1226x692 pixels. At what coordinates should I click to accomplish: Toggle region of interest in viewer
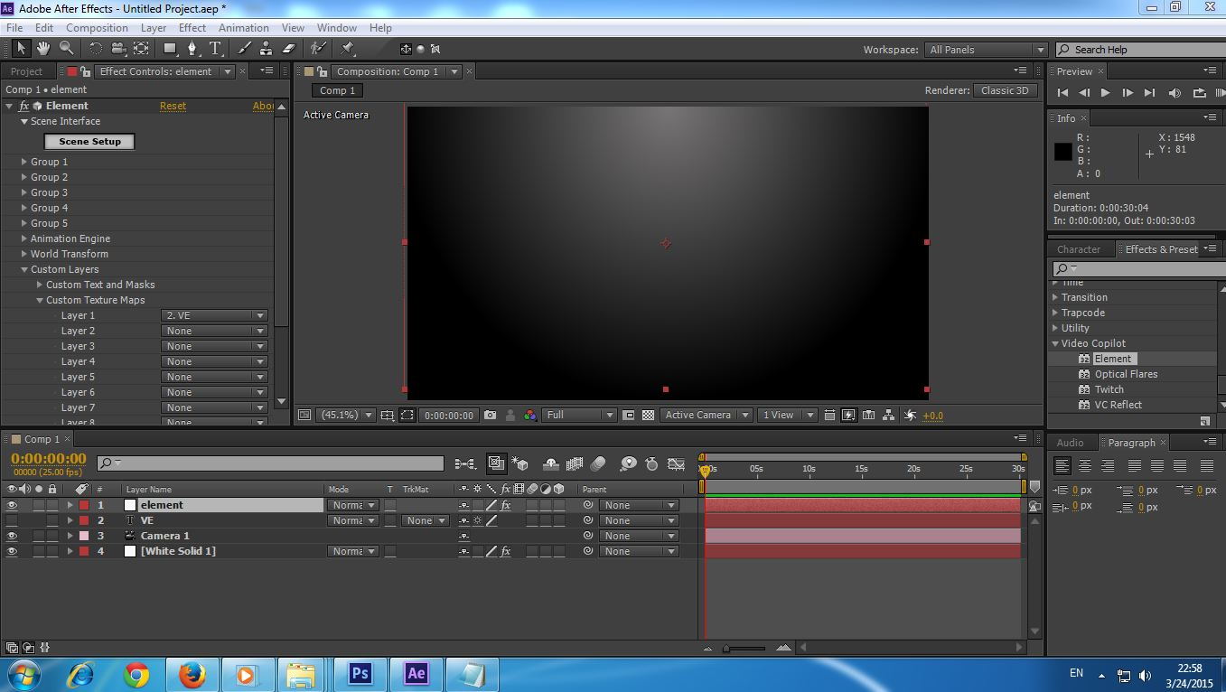click(x=407, y=416)
